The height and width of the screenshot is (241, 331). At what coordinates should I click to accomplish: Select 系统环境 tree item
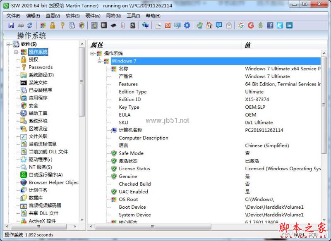pos(38,121)
